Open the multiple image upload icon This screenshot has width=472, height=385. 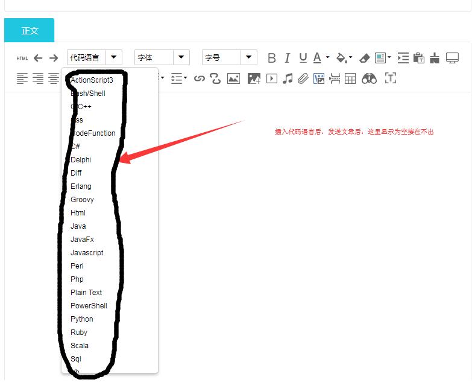[254, 78]
